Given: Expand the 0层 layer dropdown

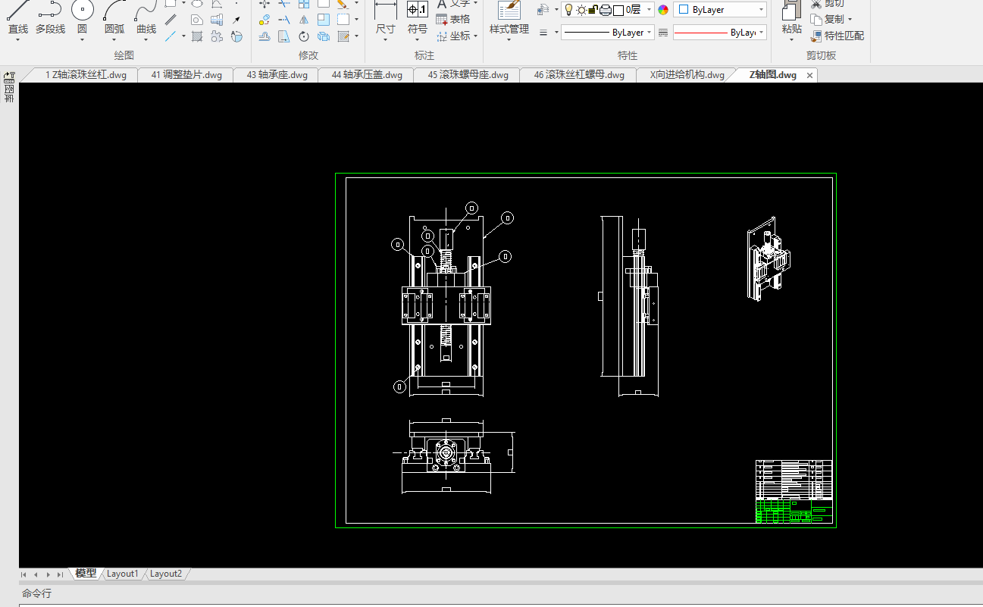Looking at the screenshot, I should (x=650, y=10).
